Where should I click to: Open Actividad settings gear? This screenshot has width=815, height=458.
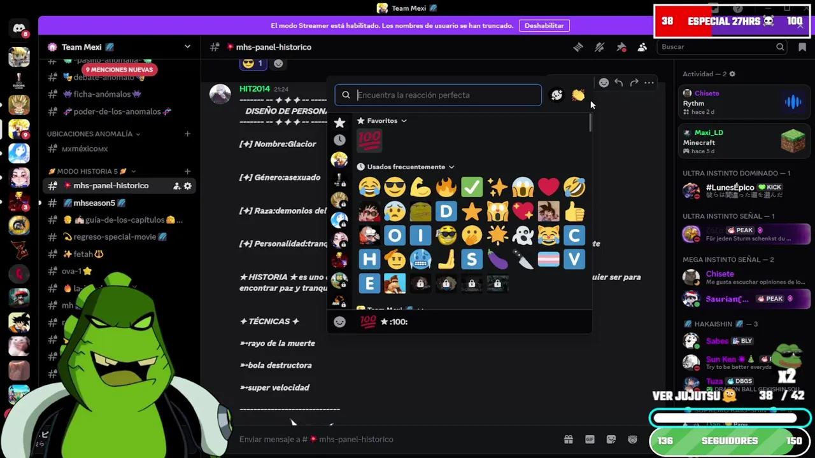pyautogui.click(x=732, y=74)
